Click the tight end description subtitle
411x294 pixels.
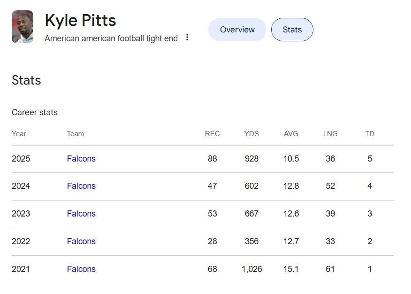(x=111, y=39)
